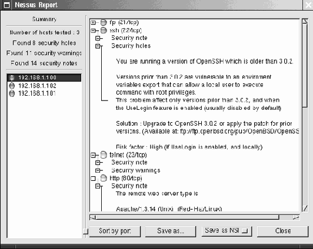
Task: Click Found 14 security notes text
Action: point(44,63)
